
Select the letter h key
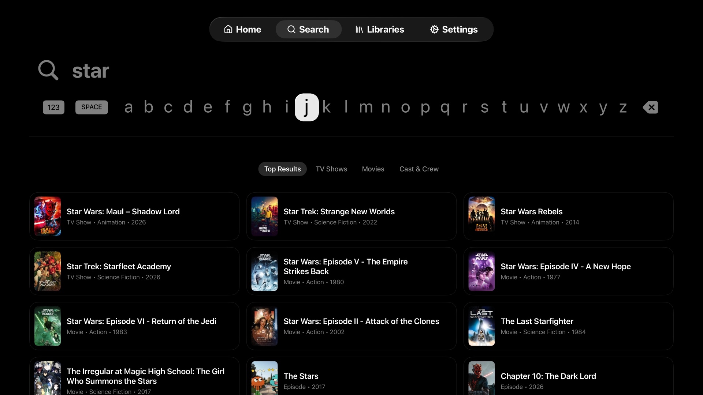click(x=267, y=107)
